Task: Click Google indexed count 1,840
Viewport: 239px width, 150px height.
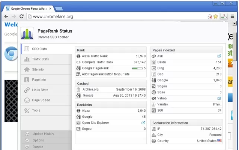Action: pos(217,80)
